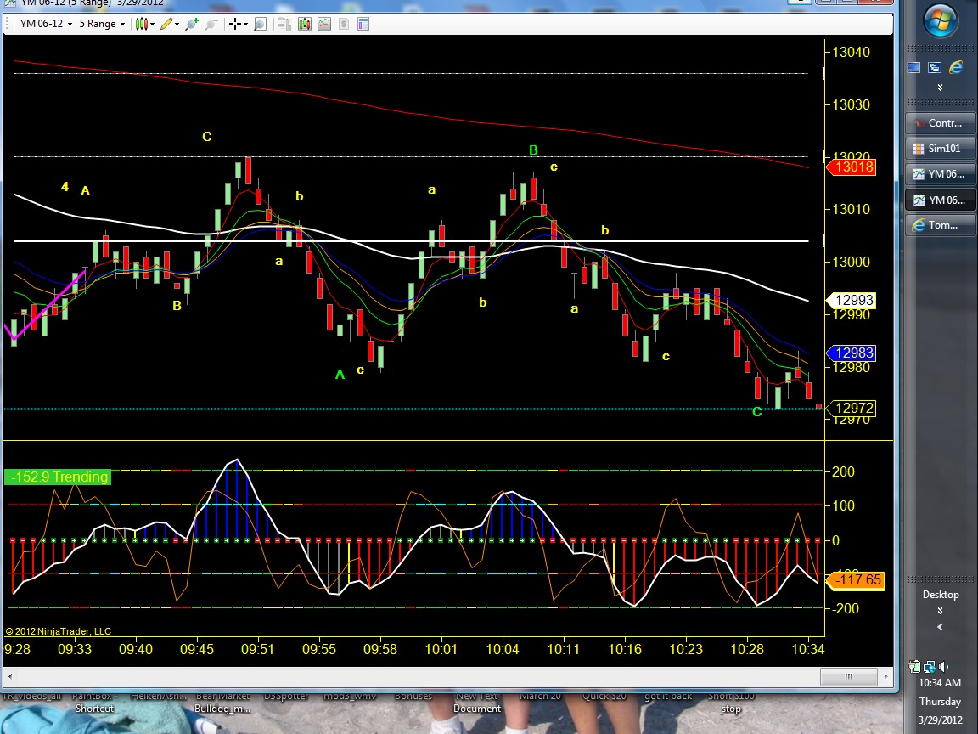Click the scrollbar left arrow
The width and height of the screenshot is (978, 734).
[x=10, y=676]
